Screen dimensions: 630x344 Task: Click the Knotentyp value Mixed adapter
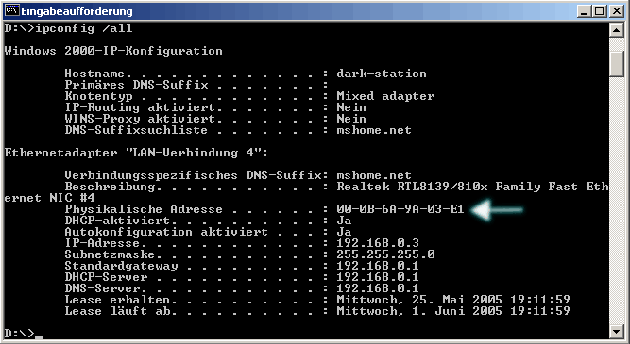point(385,96)
